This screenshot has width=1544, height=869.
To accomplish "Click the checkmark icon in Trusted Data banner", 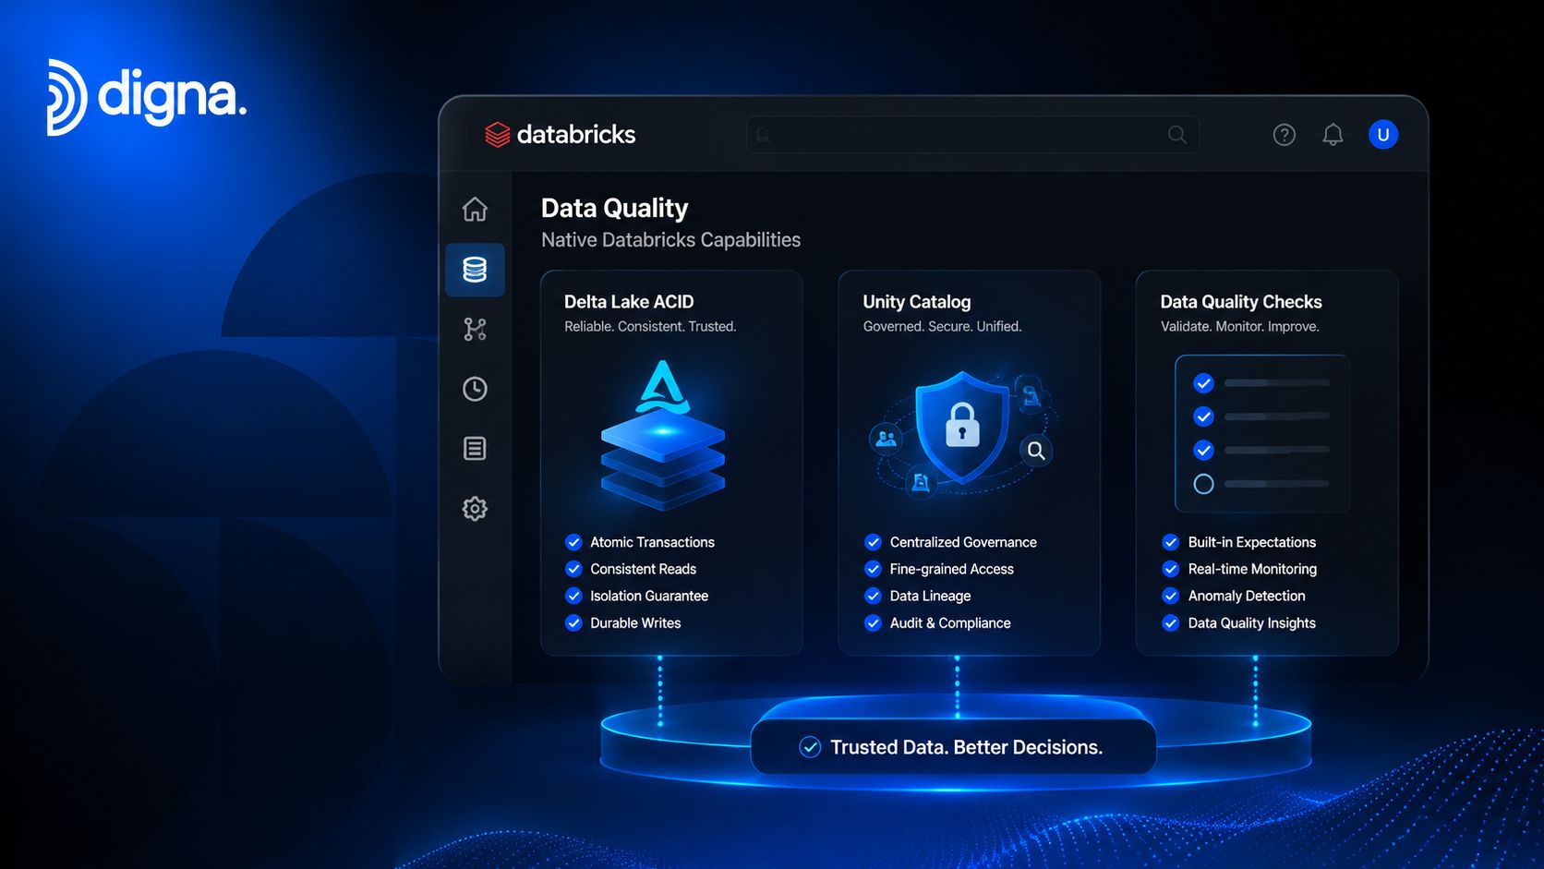I will coord(810,747).
